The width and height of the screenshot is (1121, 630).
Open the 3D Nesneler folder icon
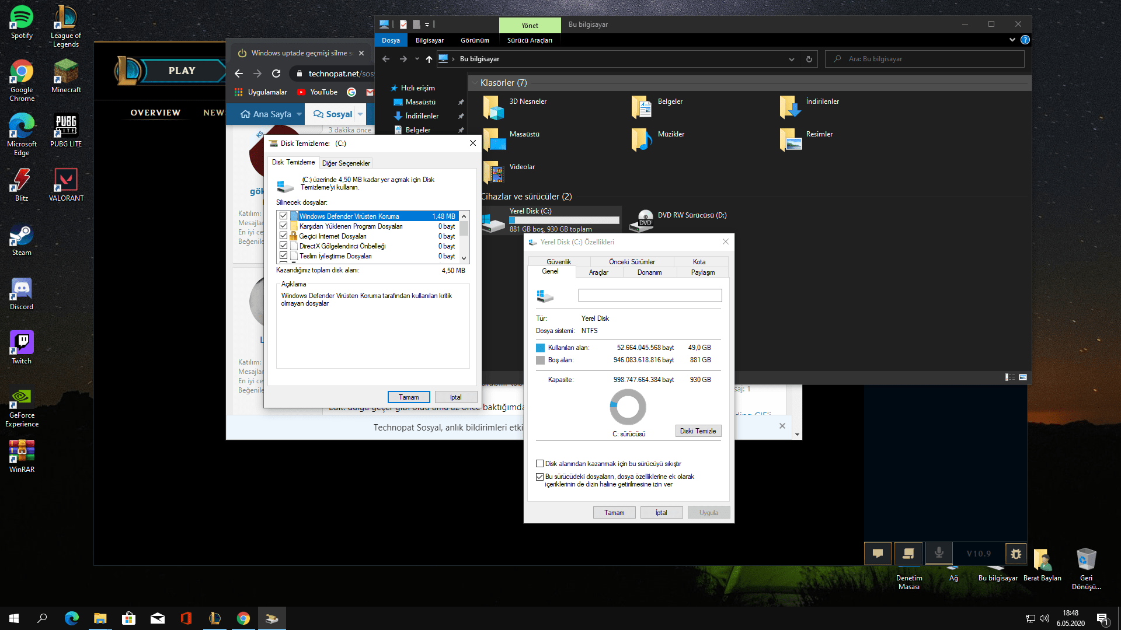(x=493, y=108)
